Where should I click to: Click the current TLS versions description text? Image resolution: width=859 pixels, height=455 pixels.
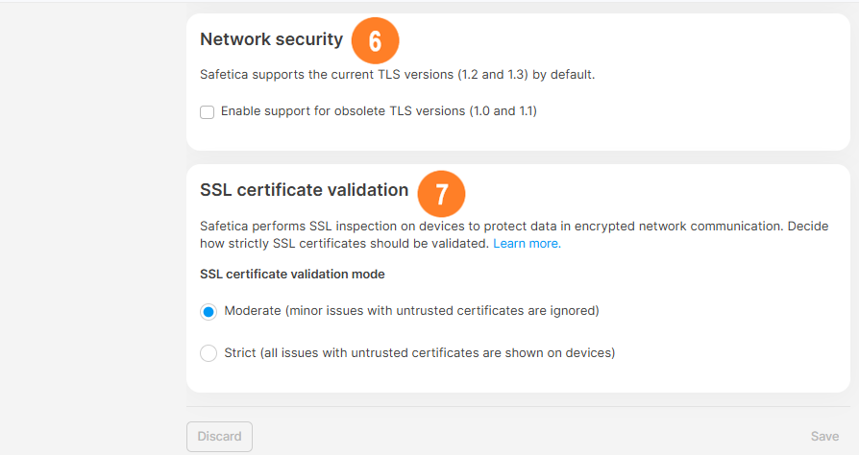tap(398, 74)
